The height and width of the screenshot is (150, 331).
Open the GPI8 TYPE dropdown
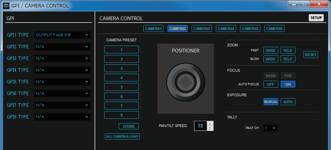[x=62, y=117]
